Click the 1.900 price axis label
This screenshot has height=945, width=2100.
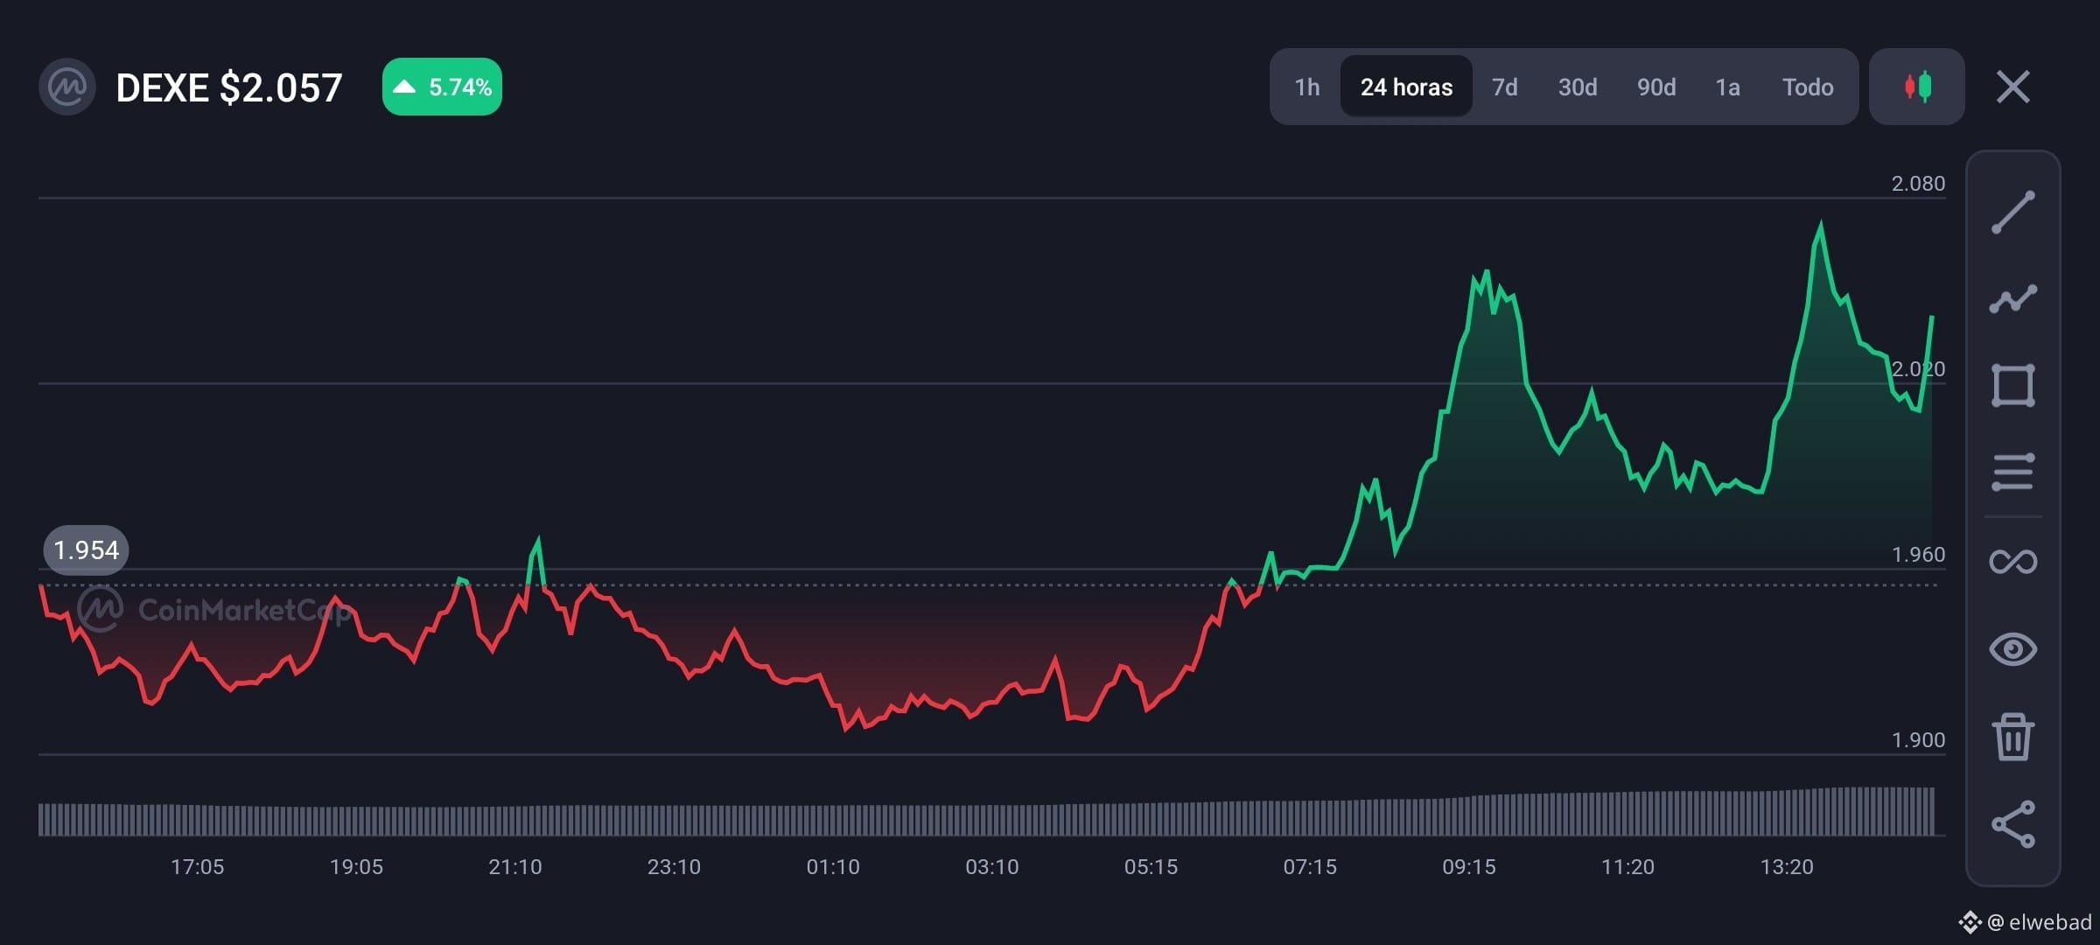(1918, 740)
